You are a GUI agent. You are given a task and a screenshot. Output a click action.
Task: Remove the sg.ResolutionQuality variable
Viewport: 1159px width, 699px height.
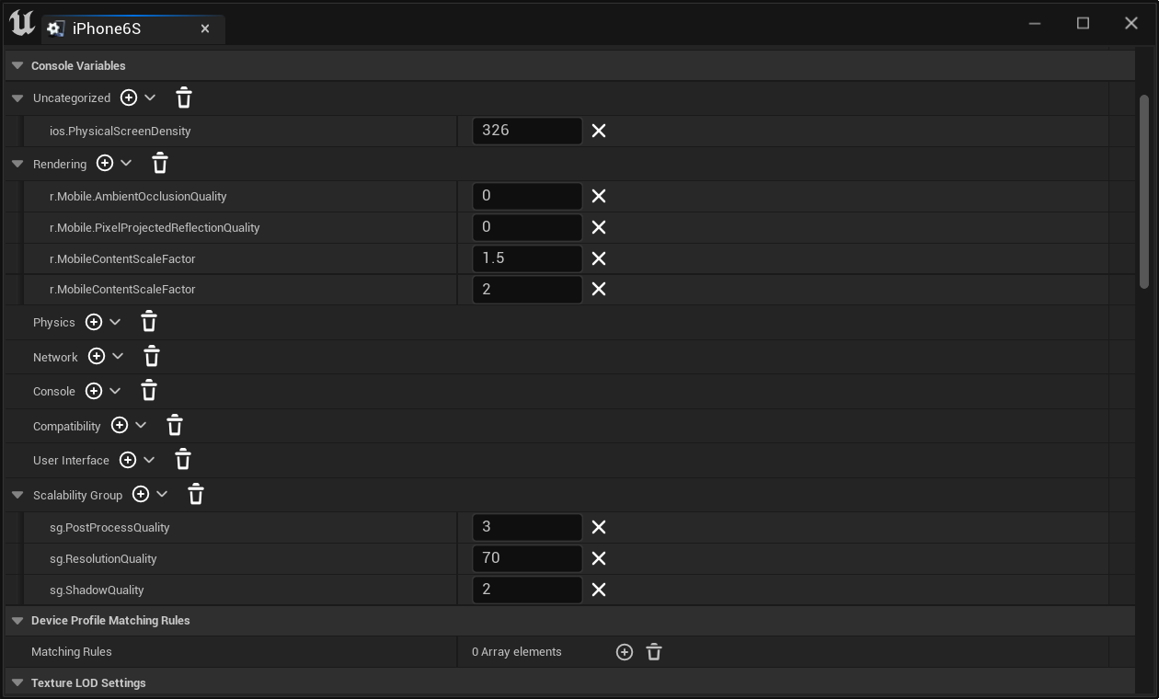click(x=599, y=558)
